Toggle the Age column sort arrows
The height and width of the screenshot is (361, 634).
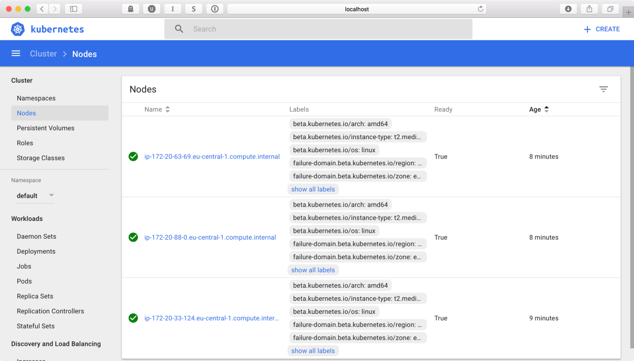pyautogui.click(x=546, y=109)
